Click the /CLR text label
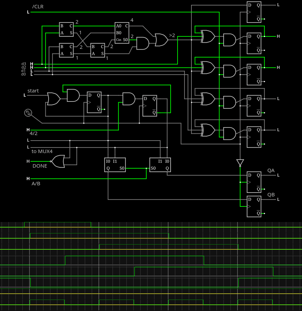The height and width of the screenshot is (311, 302). coord(38,7)
